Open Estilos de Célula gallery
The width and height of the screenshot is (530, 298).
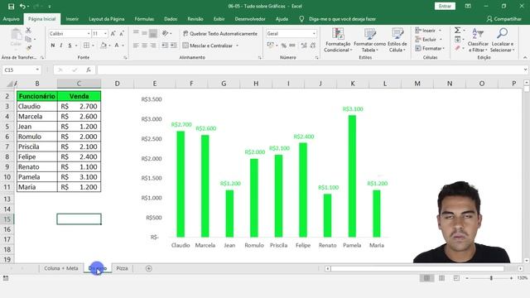397,41
